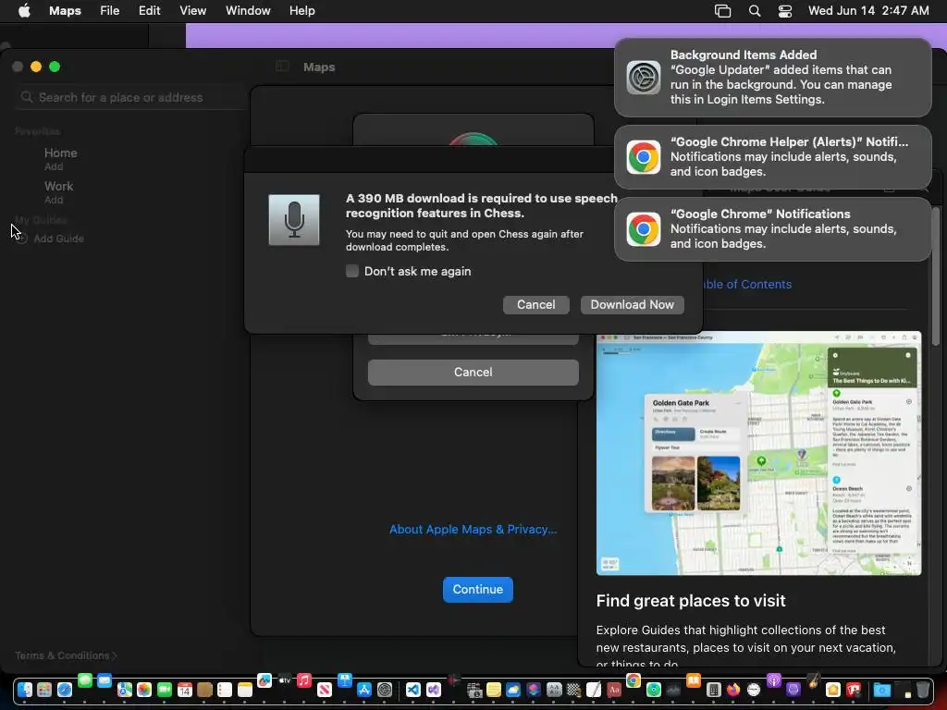The height and width of the screenshot is (710, 947).
Task: Open Stage Manager icon in menu bar
Action: pos(722,11)
